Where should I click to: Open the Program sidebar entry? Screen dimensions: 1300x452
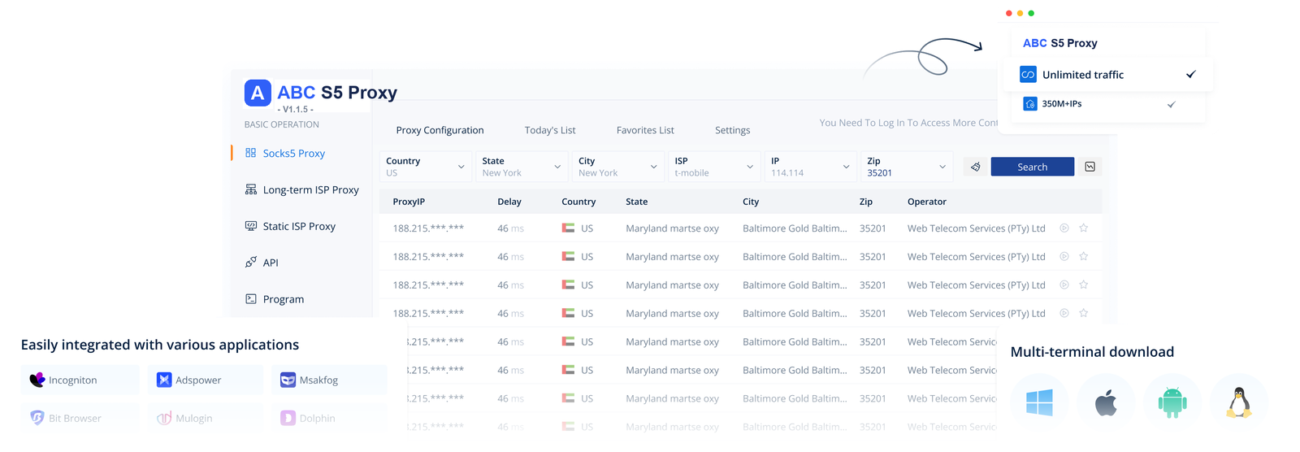click(275, 299)
